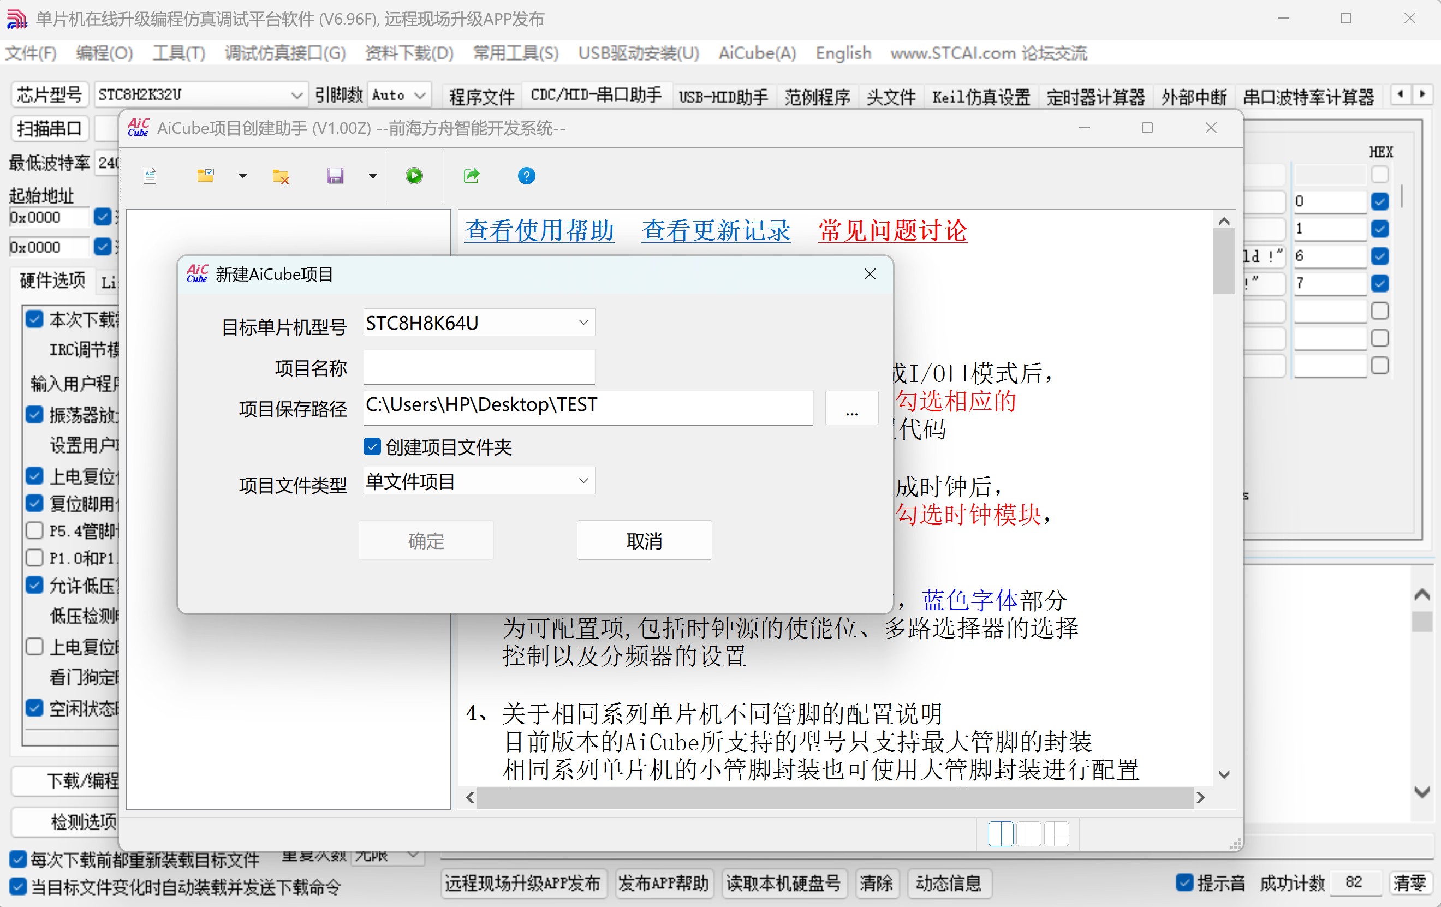Open the 工具(T) menu
Screen dimensions: 1441x907
tap(178, 53)
